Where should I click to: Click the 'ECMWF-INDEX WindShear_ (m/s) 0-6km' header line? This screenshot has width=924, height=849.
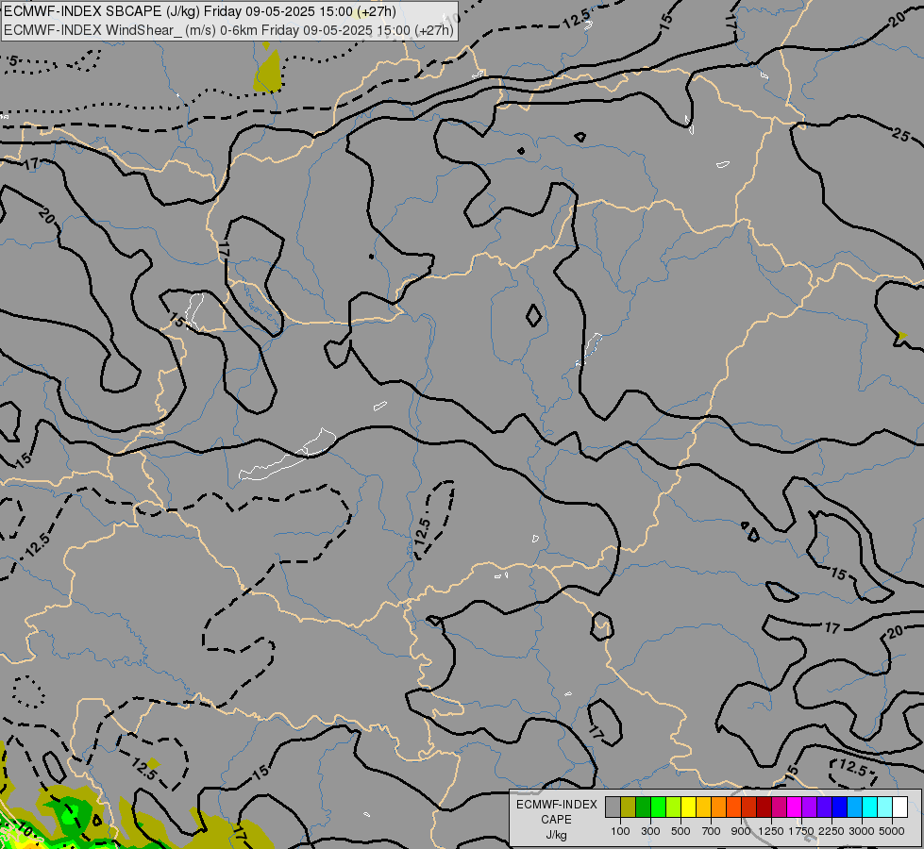(x=228, y=30)
